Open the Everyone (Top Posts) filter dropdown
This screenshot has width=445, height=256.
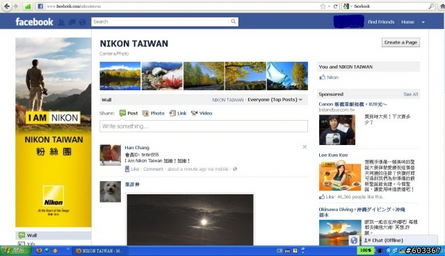275,100
